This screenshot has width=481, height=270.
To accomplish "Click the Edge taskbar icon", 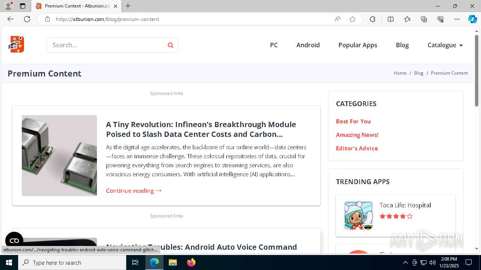I will click(x=154, y=262).
